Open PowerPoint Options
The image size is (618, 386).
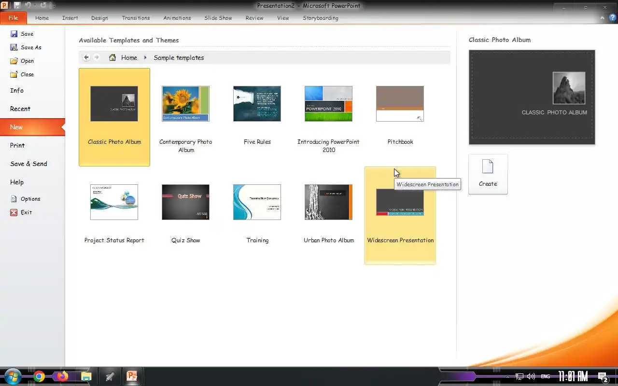(25, 199)
